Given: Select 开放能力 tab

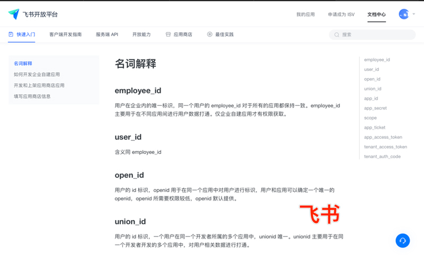Looking at the screenshot, I should tap(142, 34).
